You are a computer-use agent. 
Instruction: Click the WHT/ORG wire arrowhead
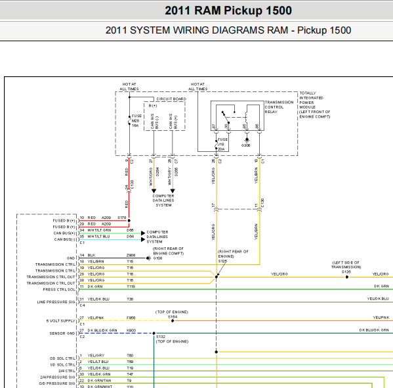point(154,191)
